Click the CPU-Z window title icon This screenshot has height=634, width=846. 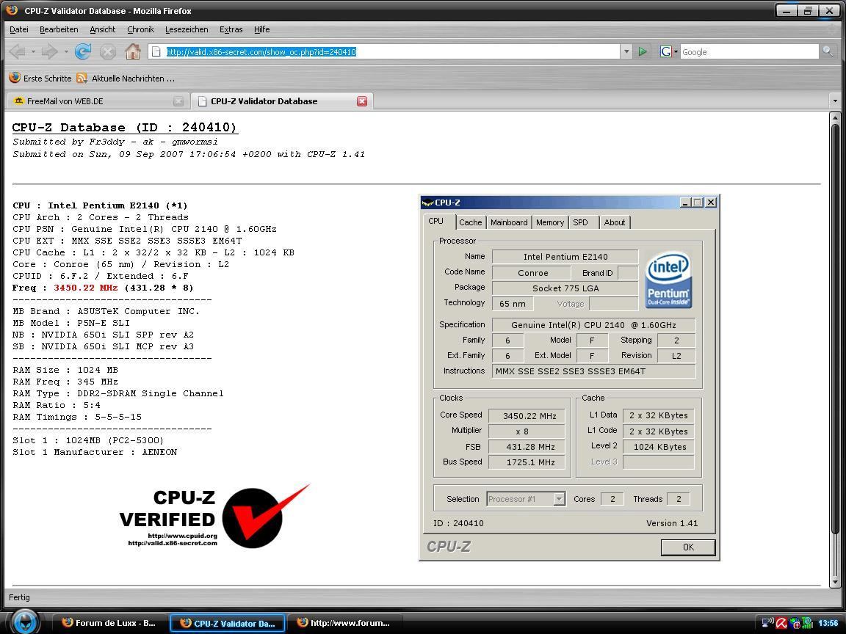[428, 203]
